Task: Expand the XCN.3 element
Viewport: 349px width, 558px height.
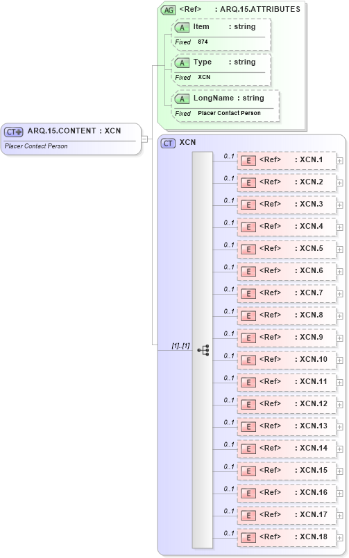Action: pyautogui.click(x=339, y=205)
